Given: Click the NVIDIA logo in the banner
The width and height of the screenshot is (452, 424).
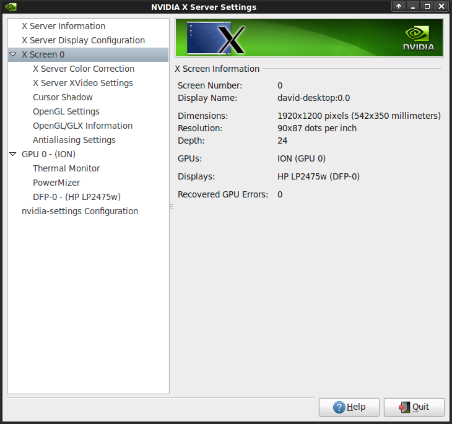Looking at the screenshot, I should (419, 38).
